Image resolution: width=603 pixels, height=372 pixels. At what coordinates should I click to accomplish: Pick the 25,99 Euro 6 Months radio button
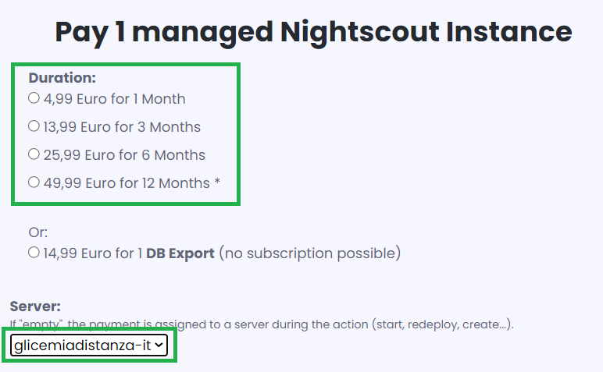(34, 154)
